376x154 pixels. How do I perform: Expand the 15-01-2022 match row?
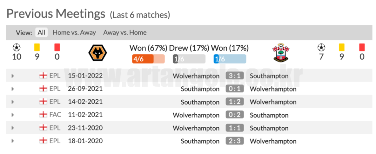[x=12, y=76]
